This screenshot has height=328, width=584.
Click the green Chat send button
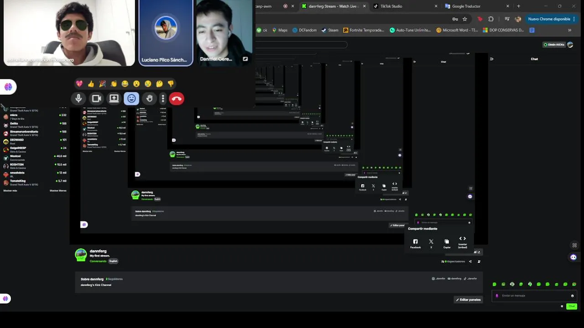coord(572,307)
